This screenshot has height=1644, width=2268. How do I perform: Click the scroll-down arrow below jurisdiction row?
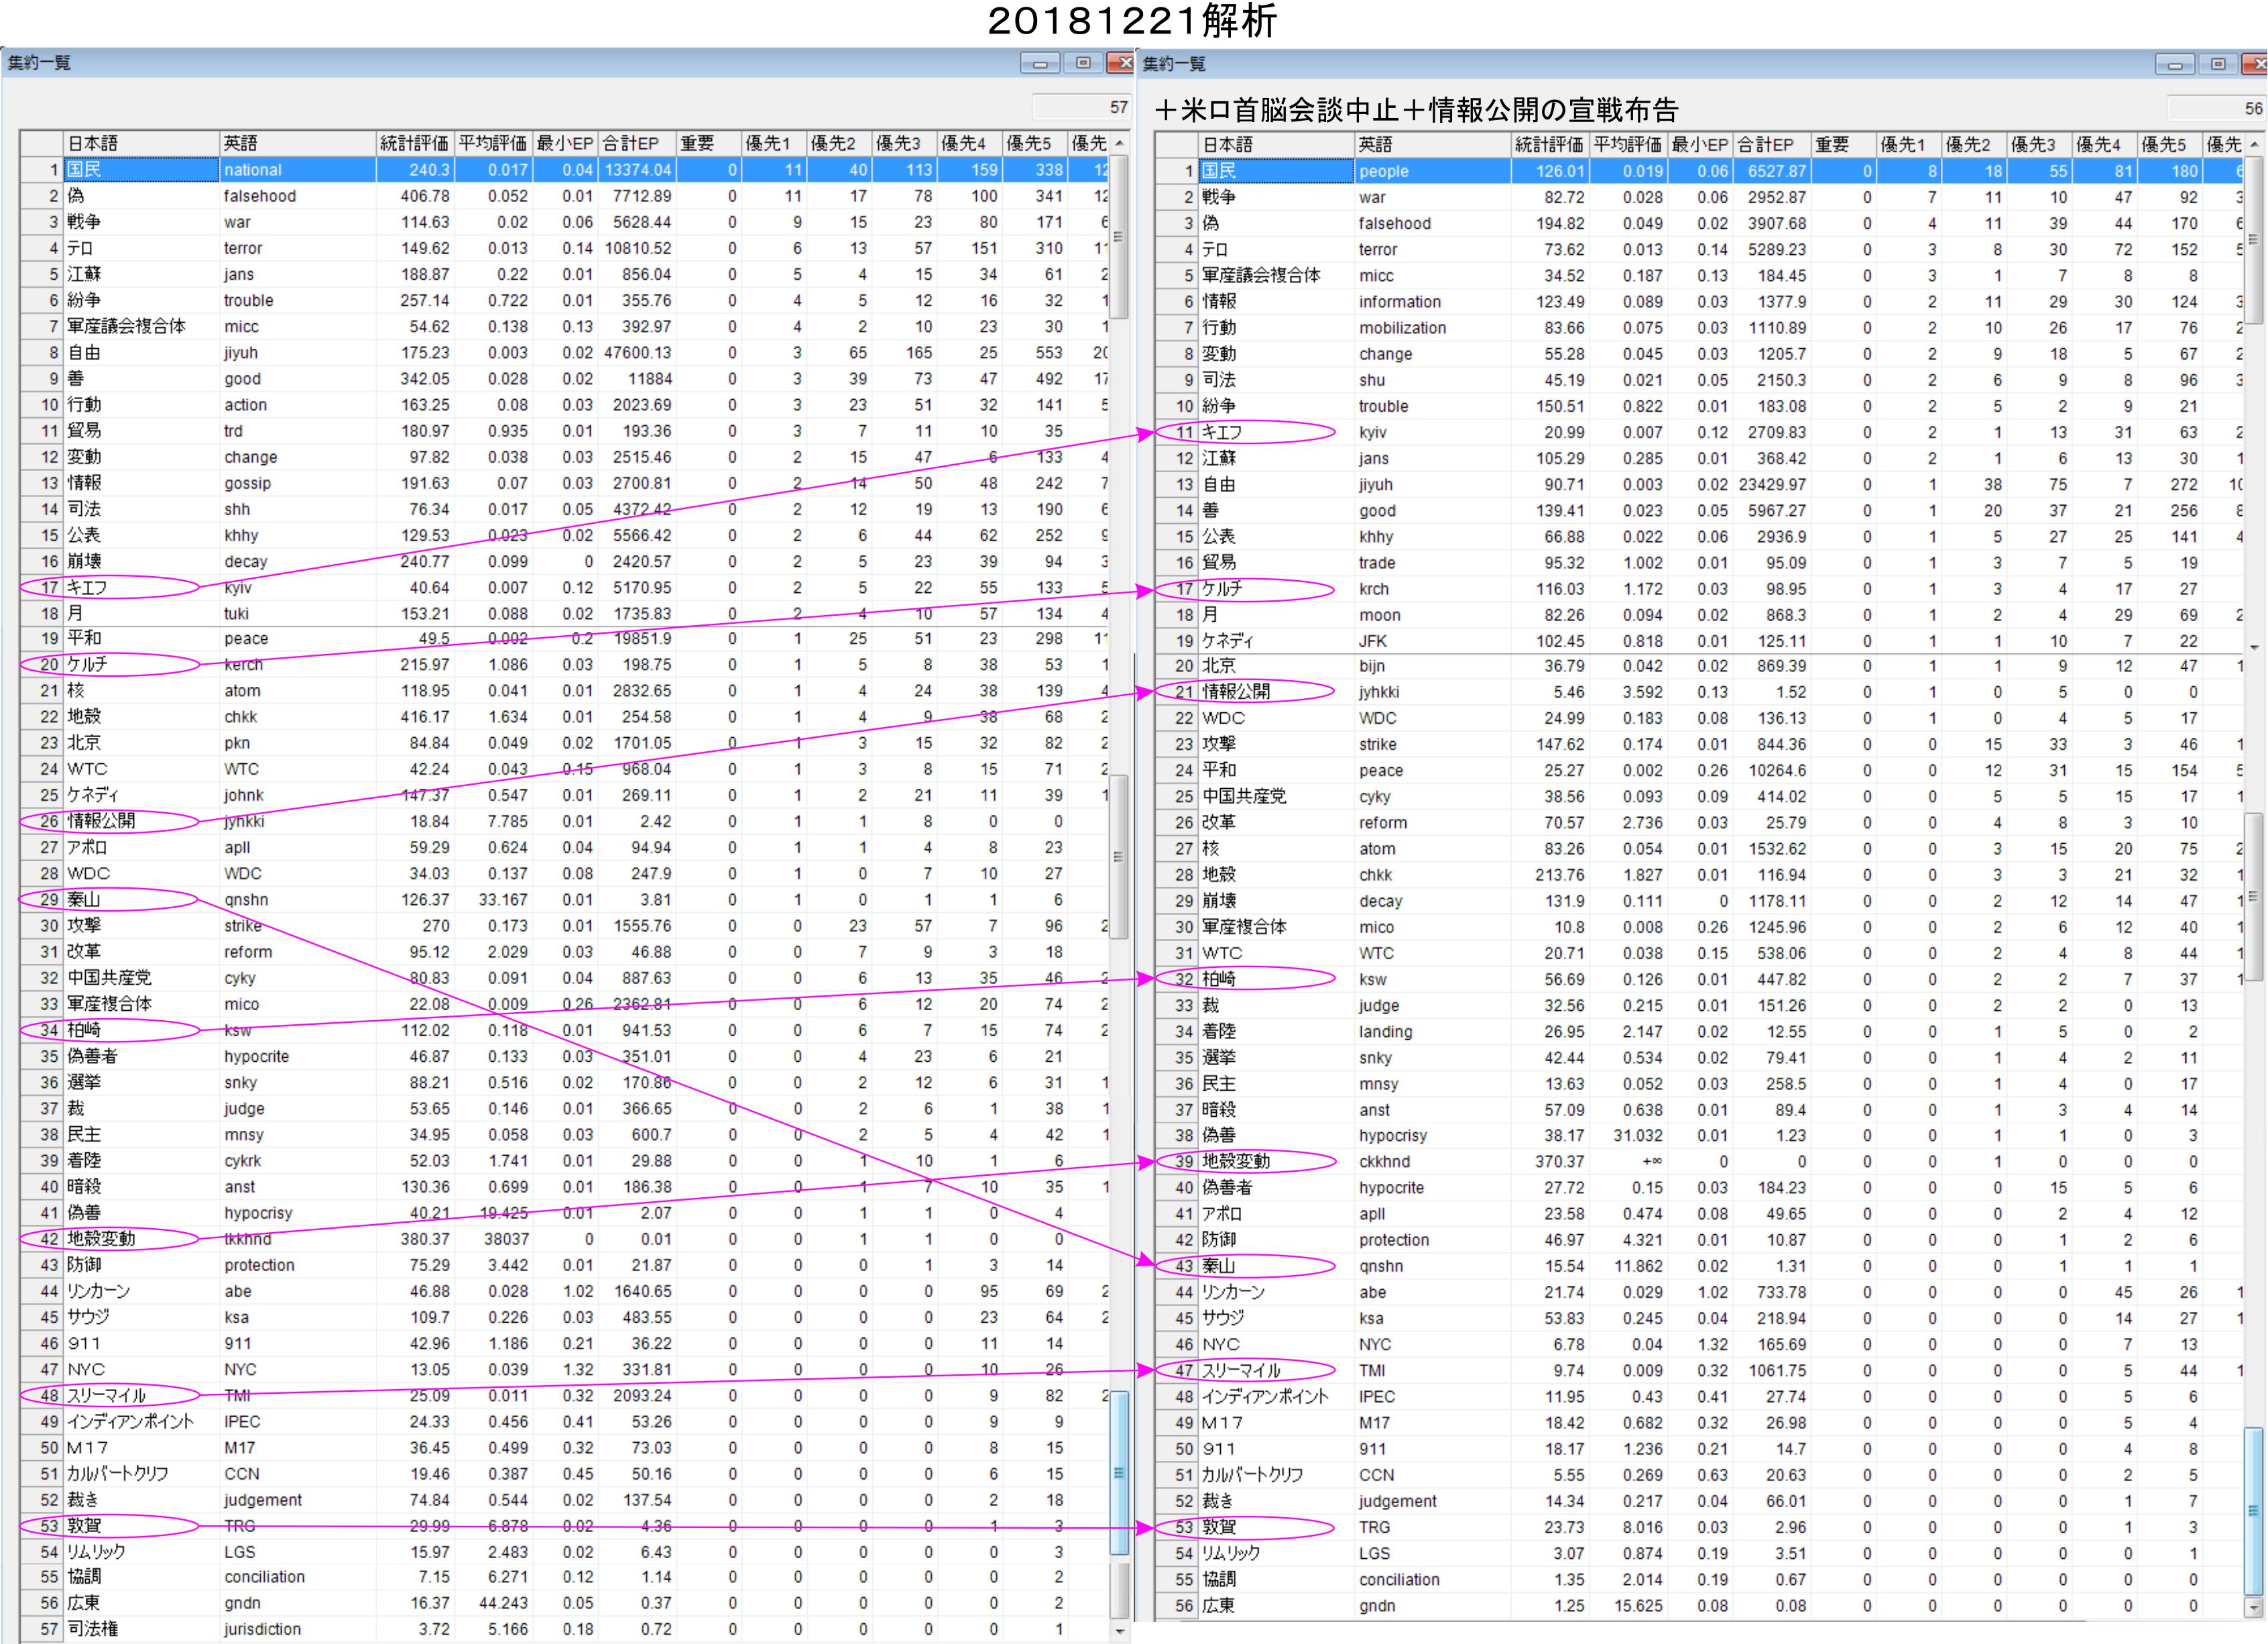[x=1119, y=1631]
